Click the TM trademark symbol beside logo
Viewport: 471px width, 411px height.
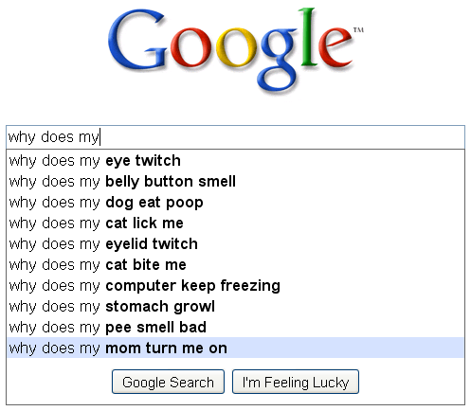[x=358, y=30]
